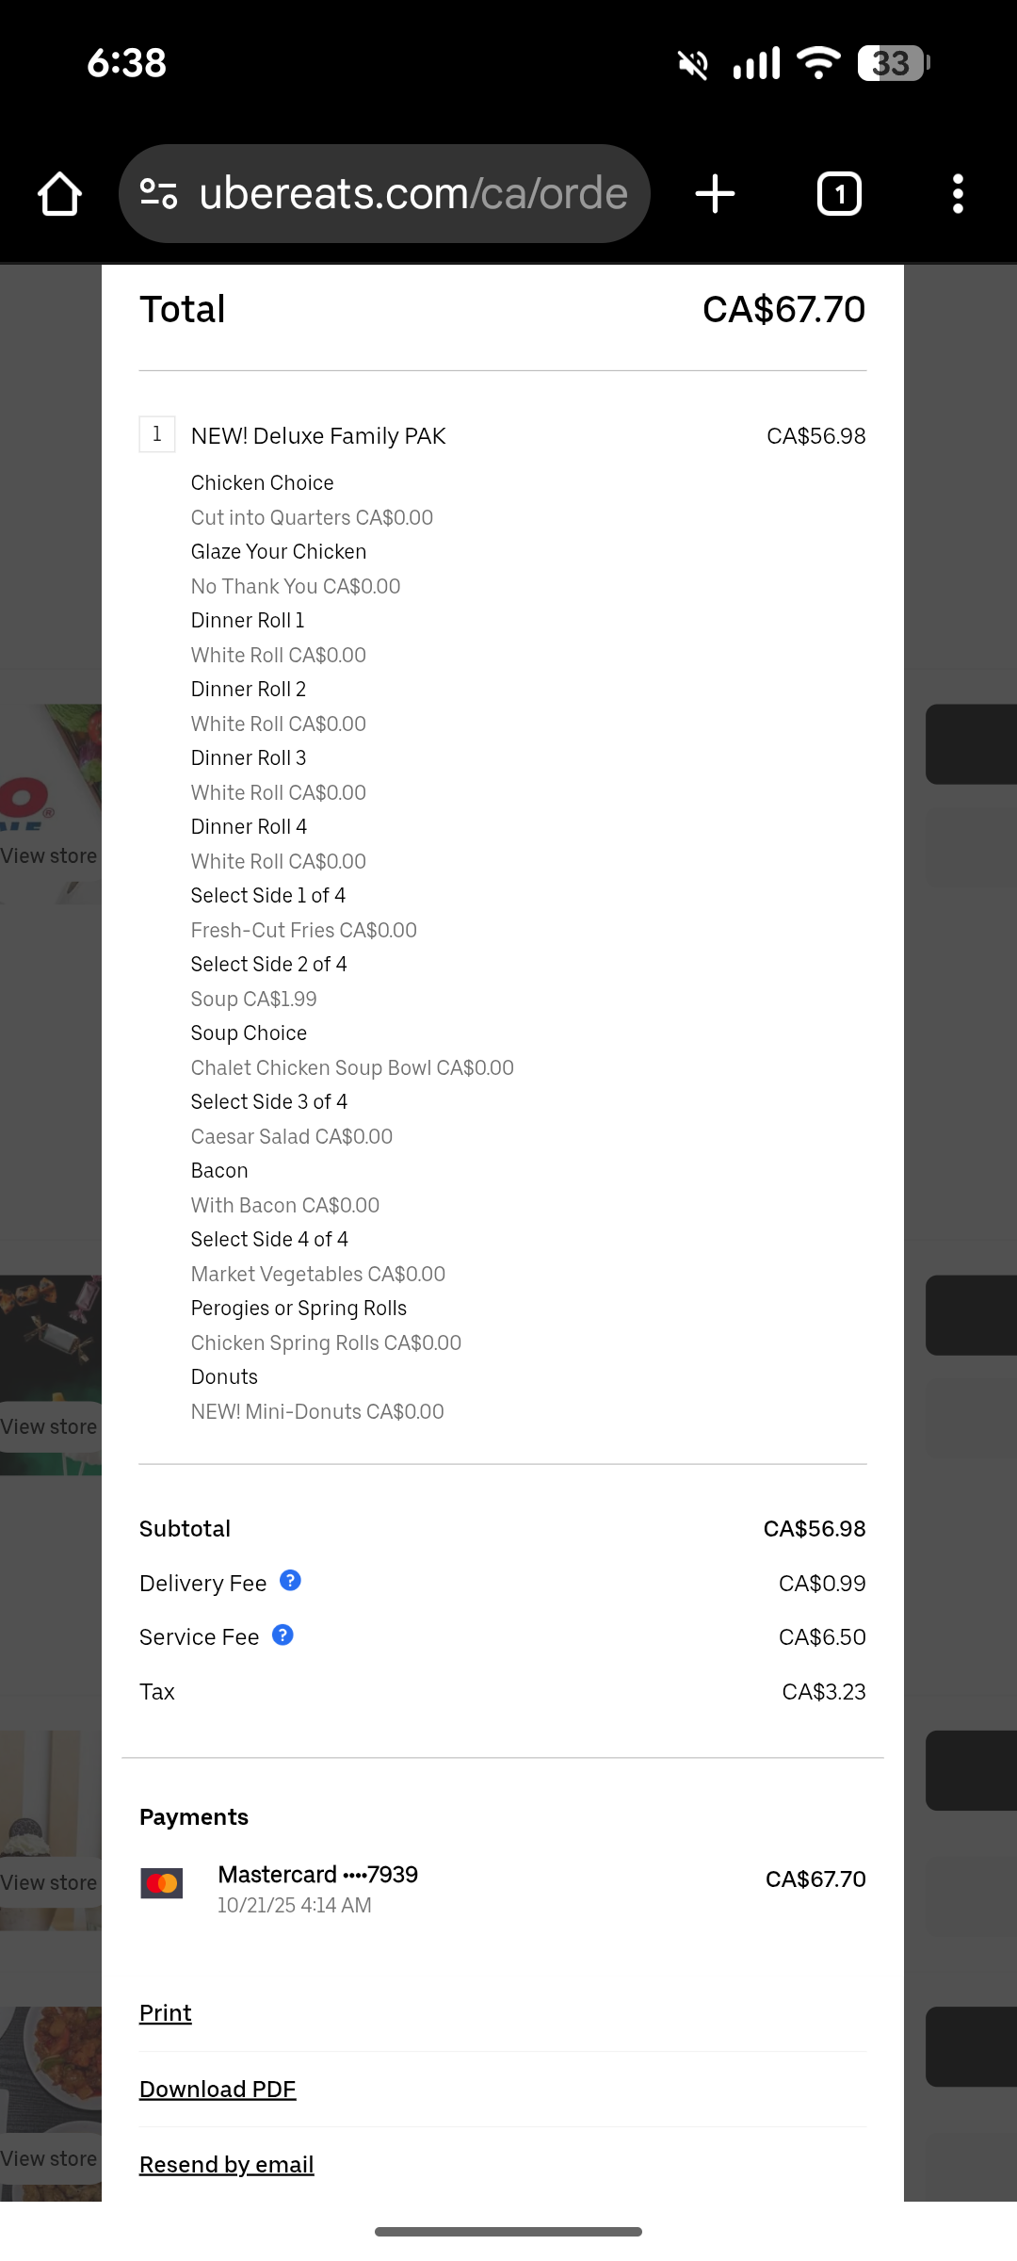Screen dimensions: 1017x2261
Task: Select the NEW! Deluxe Family PAK item
Action: point(318,436)
